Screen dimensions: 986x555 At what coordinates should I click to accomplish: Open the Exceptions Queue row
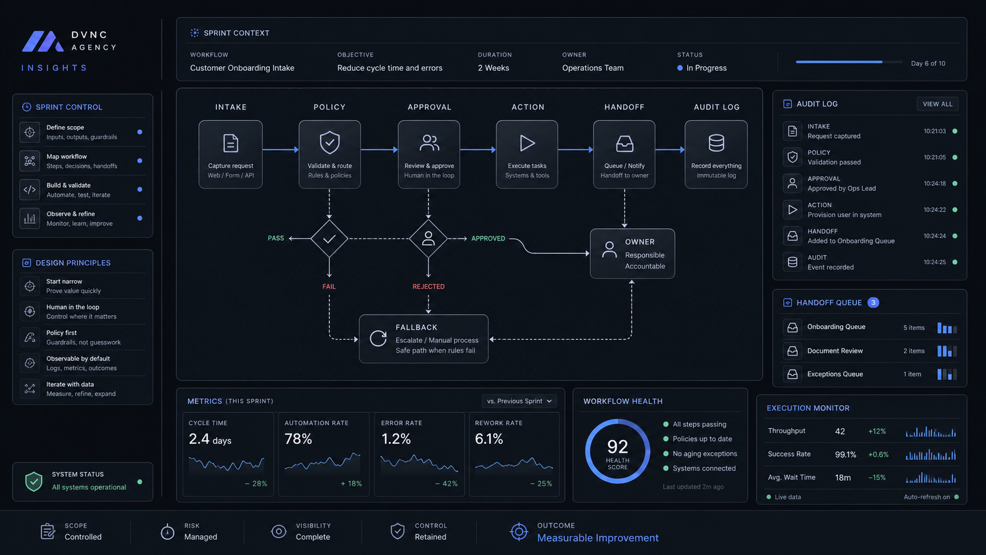[870, 374]
